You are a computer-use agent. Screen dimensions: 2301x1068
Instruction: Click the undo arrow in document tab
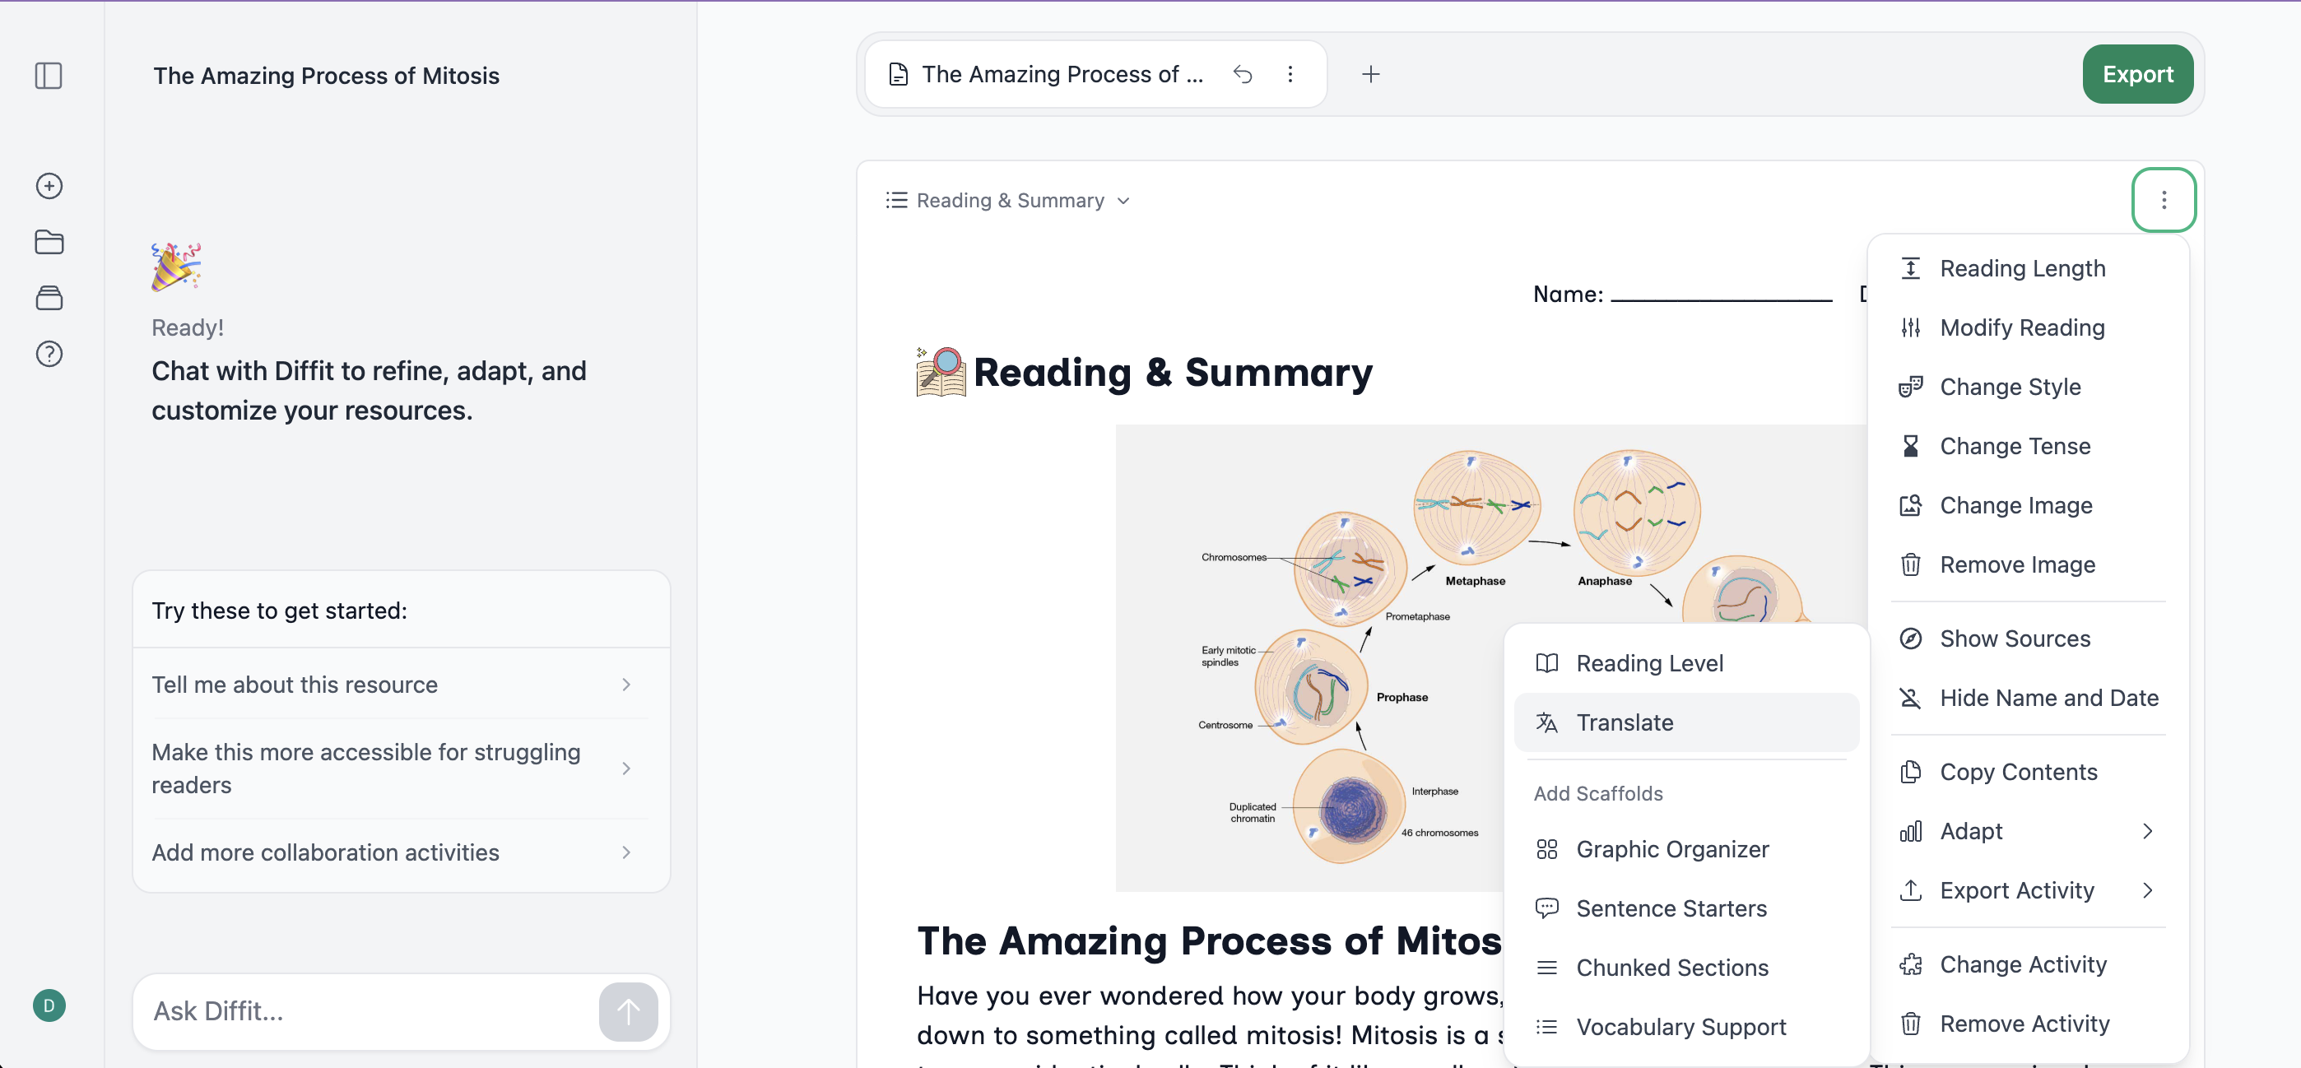coord(1243,74)
